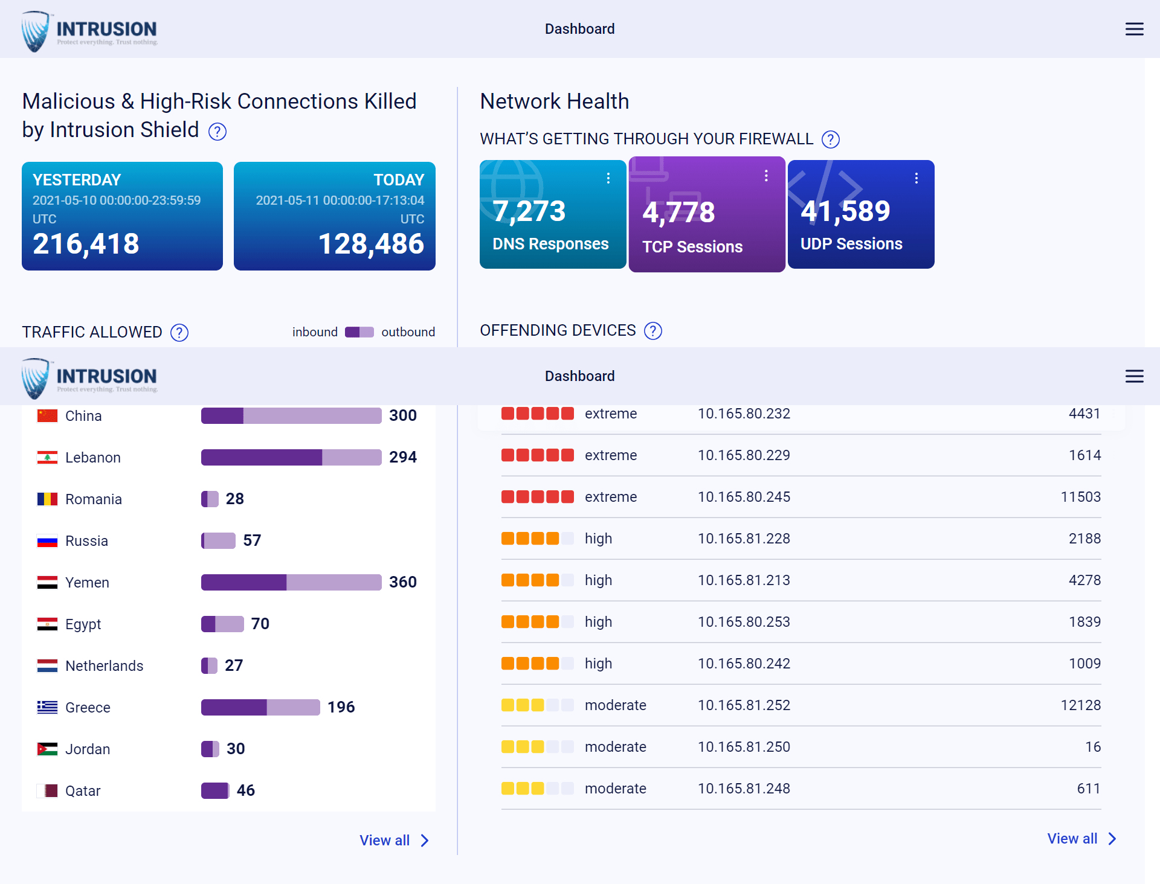
Task: Open the UDP Sessions card options menu
Action: (x=916, y=177)
